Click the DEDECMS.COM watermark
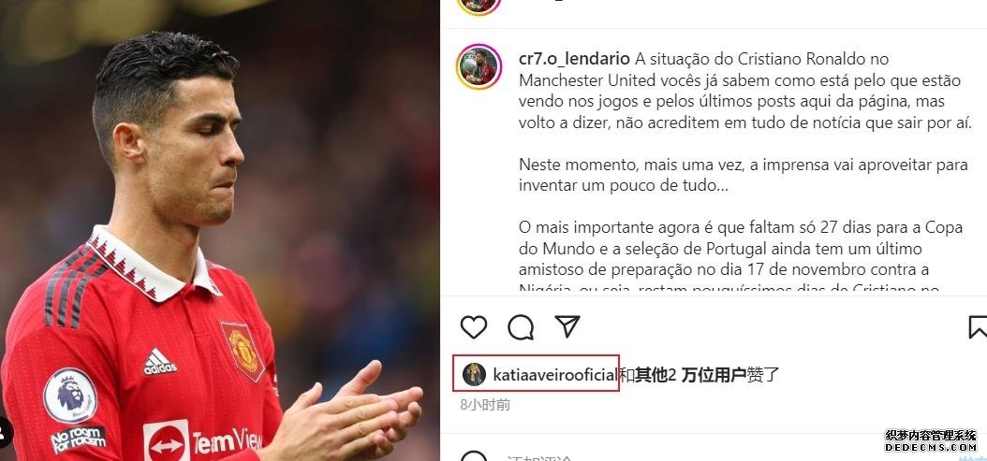987x461 pixels. [x=931, y=447]
